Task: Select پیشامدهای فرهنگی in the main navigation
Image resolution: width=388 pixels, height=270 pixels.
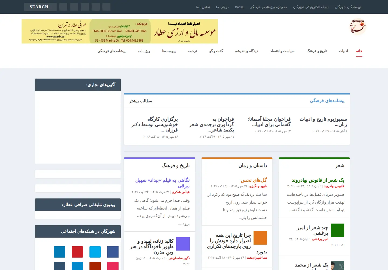Action: [x=112, y=51]
